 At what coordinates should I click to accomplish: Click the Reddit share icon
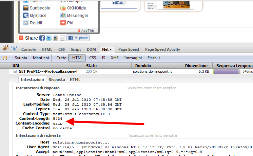coord(26,23)
